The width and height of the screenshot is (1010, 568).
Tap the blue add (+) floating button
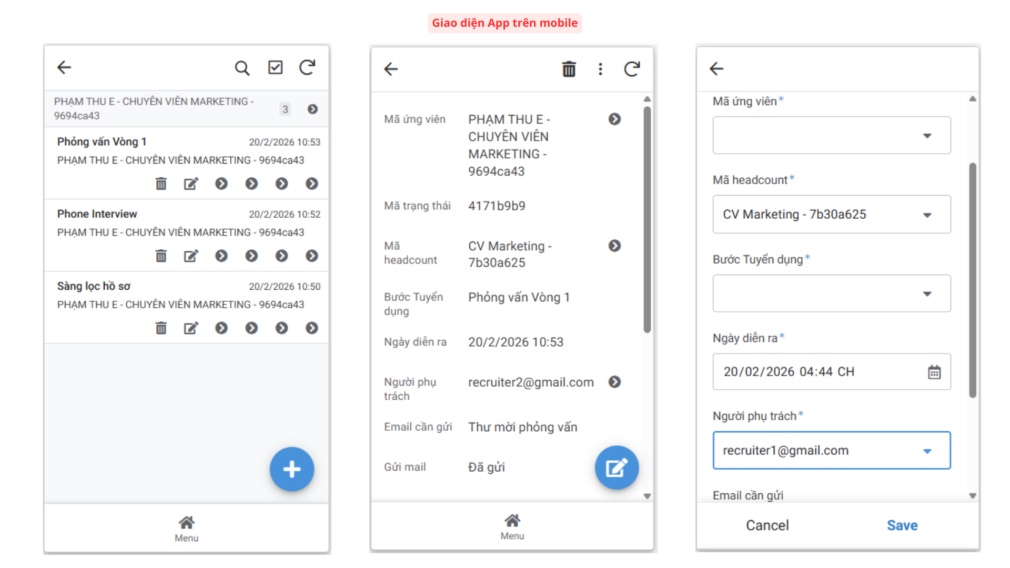point(291,469)
